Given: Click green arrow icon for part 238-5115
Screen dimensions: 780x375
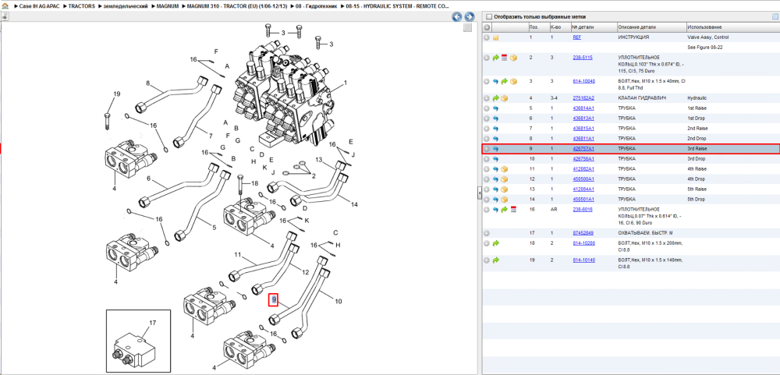Looking at the screenshot, I should [495, 58].
